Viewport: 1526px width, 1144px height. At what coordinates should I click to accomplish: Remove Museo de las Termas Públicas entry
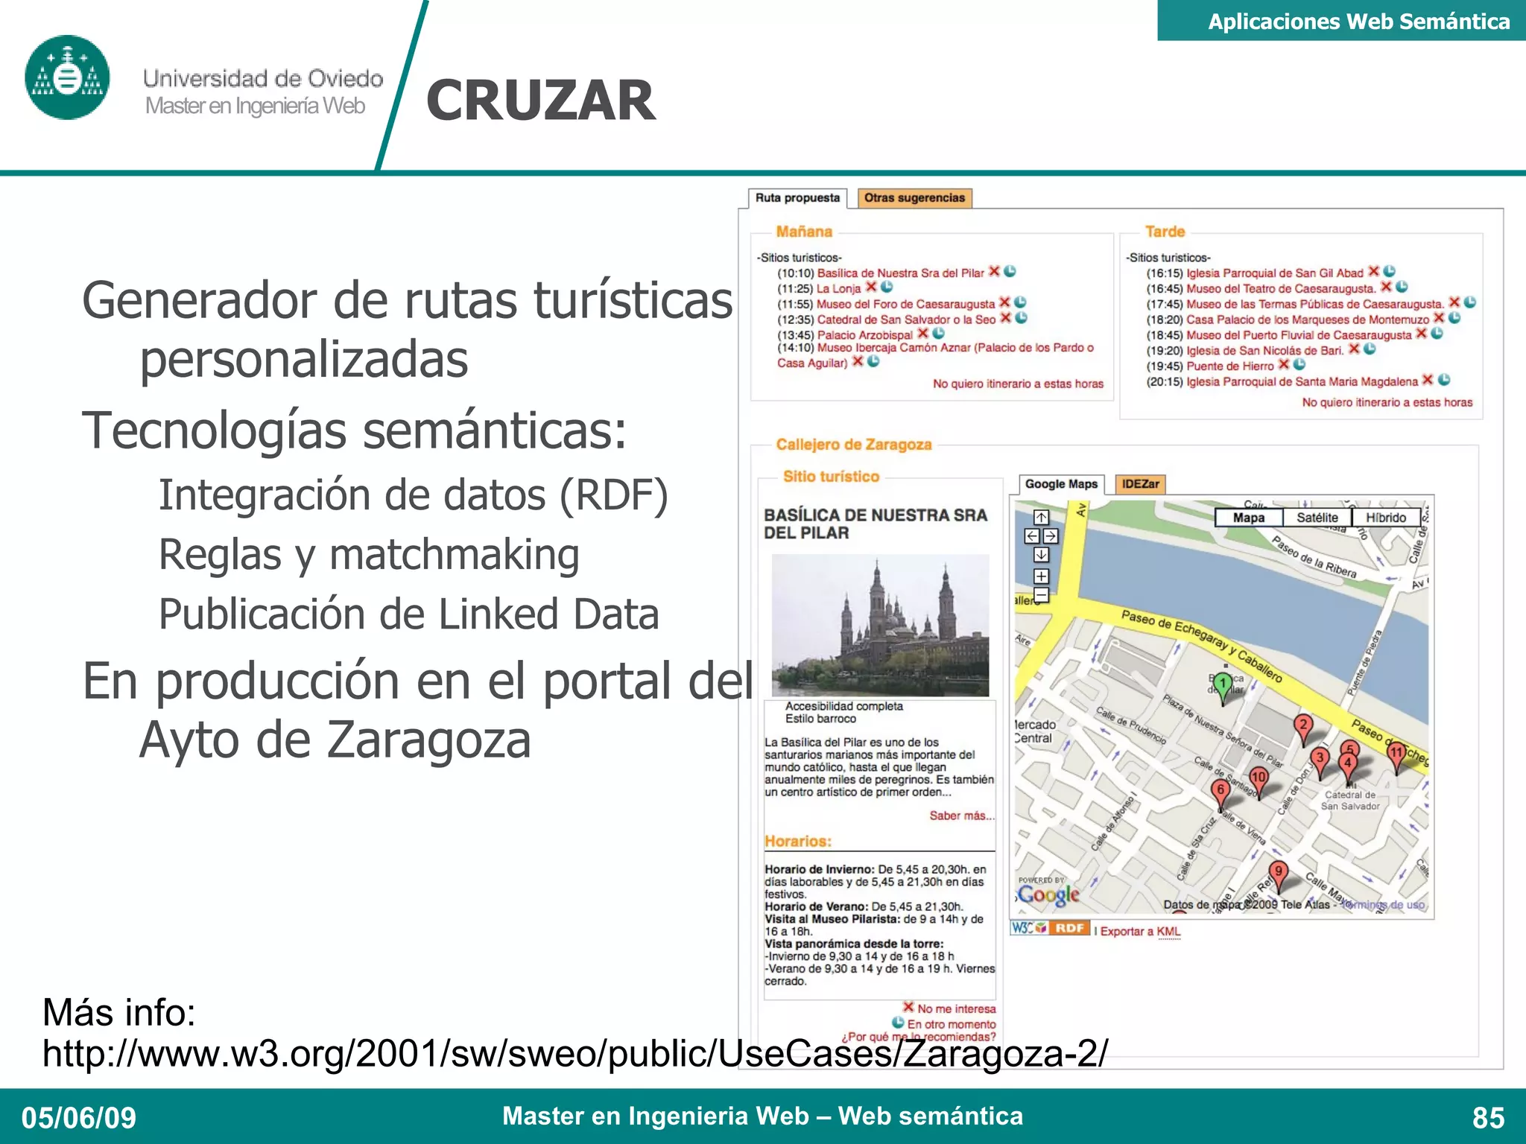coord(1454,302)
